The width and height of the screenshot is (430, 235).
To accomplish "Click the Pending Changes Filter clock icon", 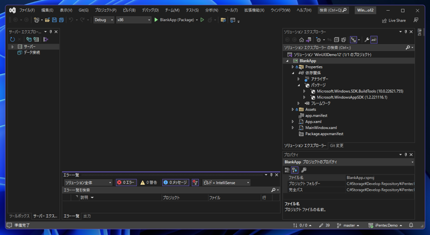I will [318, 40].
